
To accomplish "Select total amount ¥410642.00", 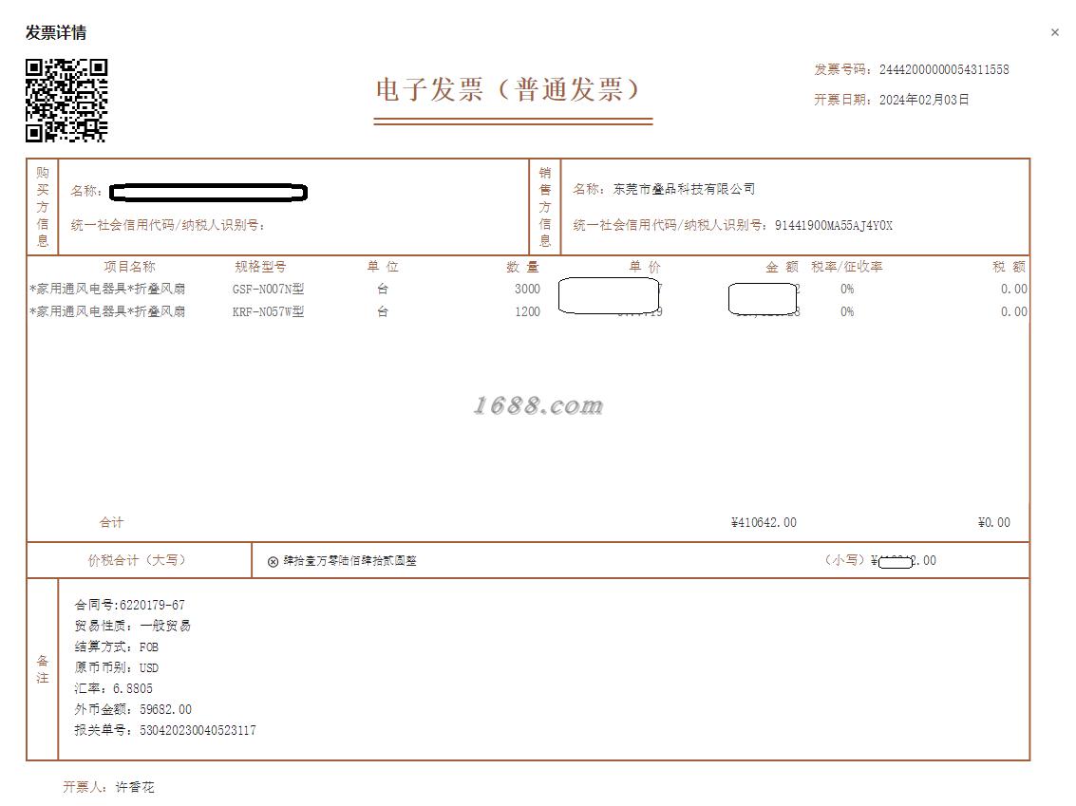I will (764, 522).
